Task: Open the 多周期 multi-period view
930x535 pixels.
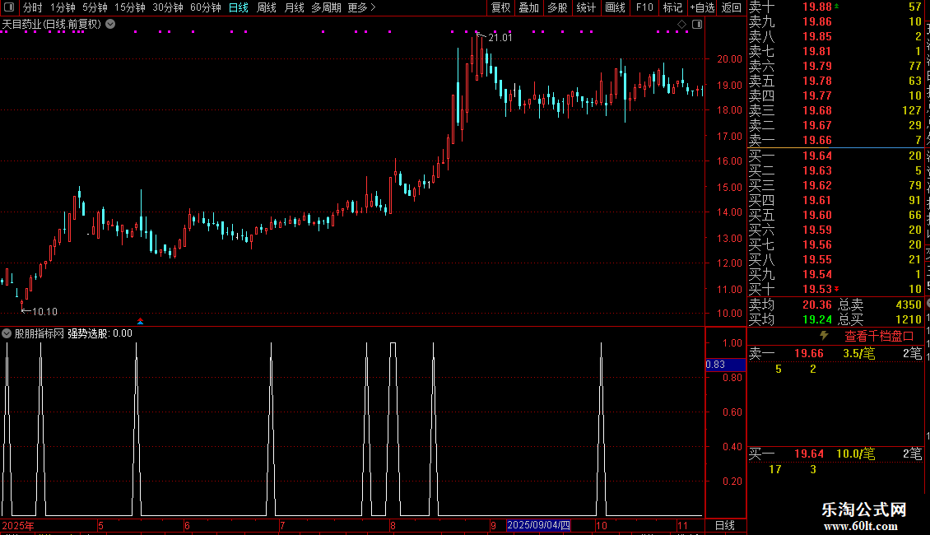Action: (x=326, y=7)
